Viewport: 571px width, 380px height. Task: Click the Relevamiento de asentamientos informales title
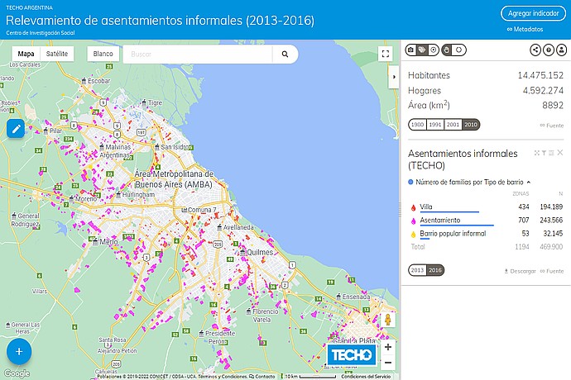pyautogui.click(x=160, y=21)
